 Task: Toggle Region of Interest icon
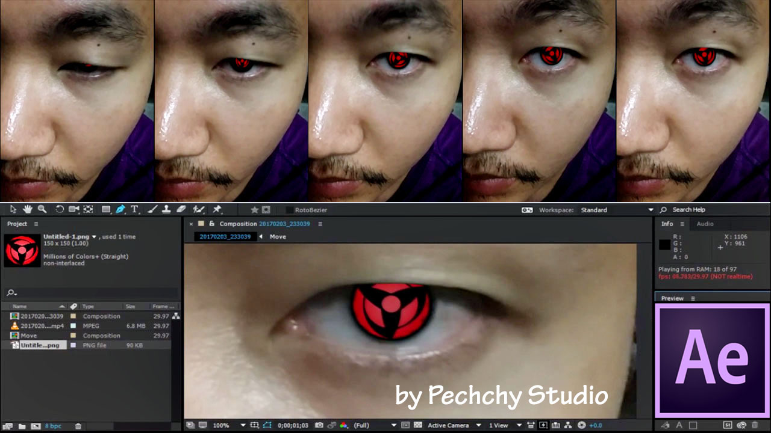coord(405,425)
